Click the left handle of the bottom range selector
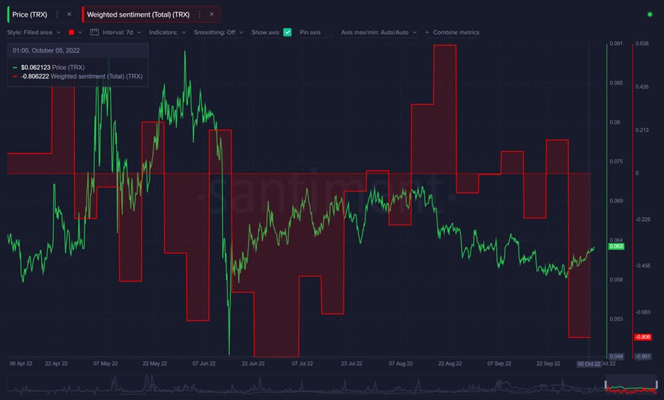The image size is (664, 400). point(606,385)
